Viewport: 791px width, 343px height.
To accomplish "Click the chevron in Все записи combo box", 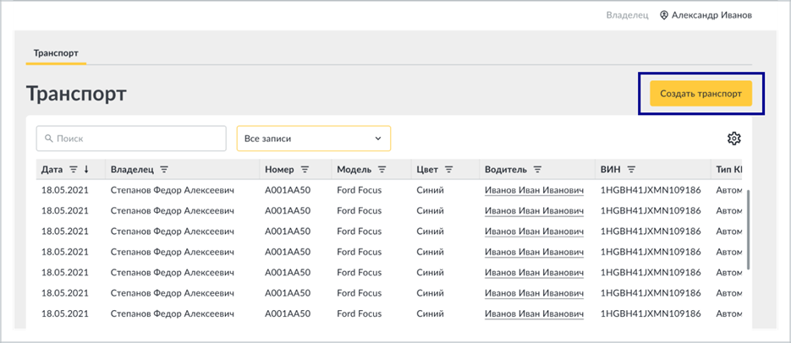I will coord(378,139).
